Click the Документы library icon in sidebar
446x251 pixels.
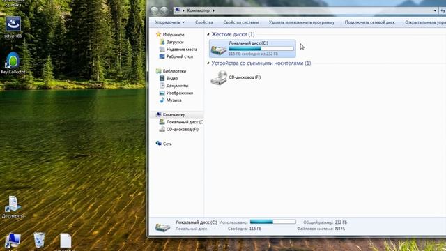point(162,86)
